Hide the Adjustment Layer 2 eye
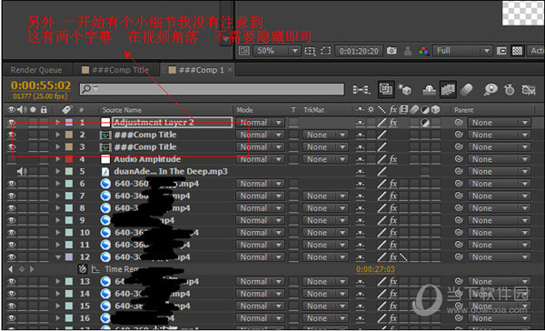545x331 pixels. [x=12, y=122]
